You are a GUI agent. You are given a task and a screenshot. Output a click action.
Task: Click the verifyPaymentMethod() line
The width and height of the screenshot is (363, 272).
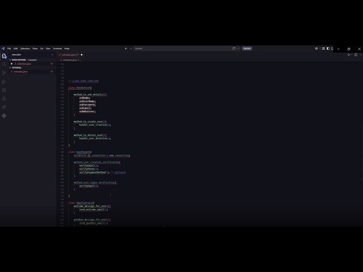[103, 172]
